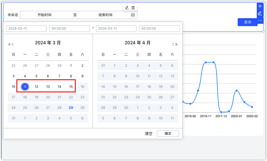Click the 清空 clear link

click(x=149, y=134)
